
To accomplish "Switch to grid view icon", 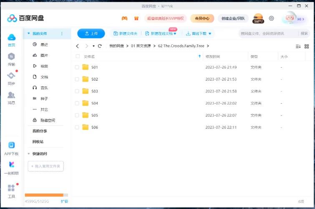I will pos(307,46).
